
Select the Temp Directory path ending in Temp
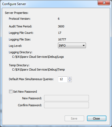pos(38,69)
